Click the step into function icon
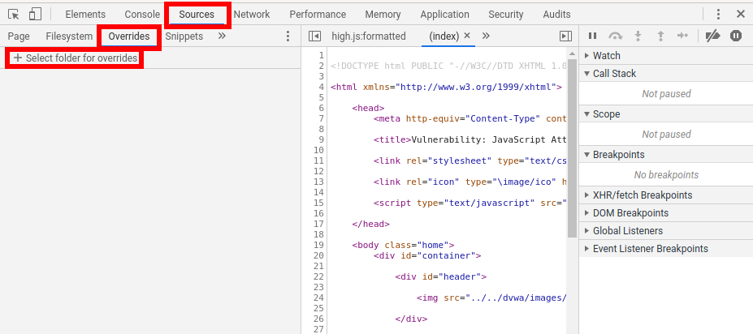Image resolution: width=753 pixels, height=334 pixels. (x=638, y=36)
